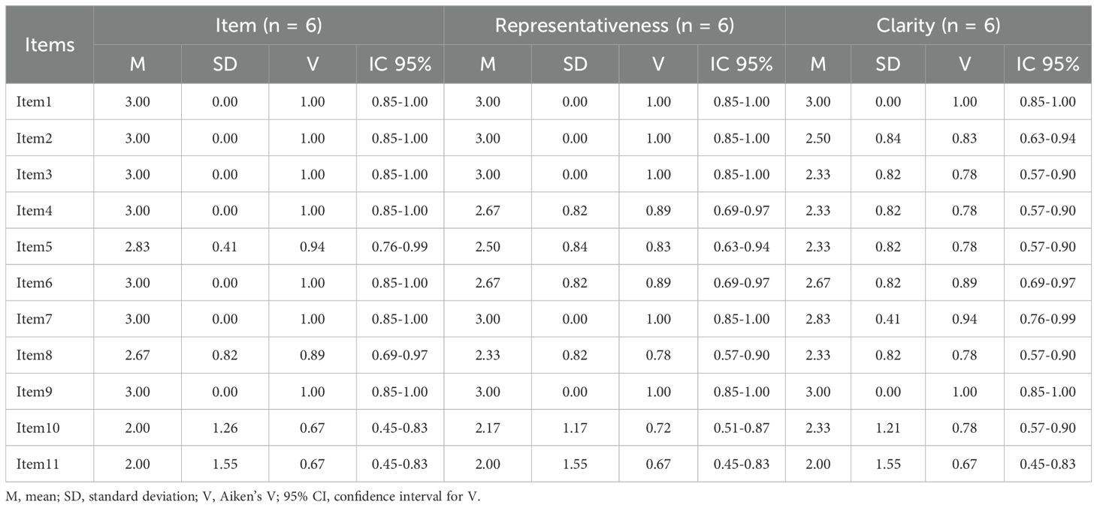This screenshot has width=1097, height=508.
Task: Click the 1.26 standard deviation cell
Action: click(225, 428)
